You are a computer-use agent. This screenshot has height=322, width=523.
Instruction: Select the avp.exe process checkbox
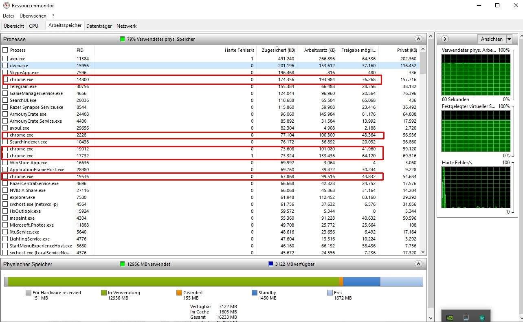coord(6,59)
